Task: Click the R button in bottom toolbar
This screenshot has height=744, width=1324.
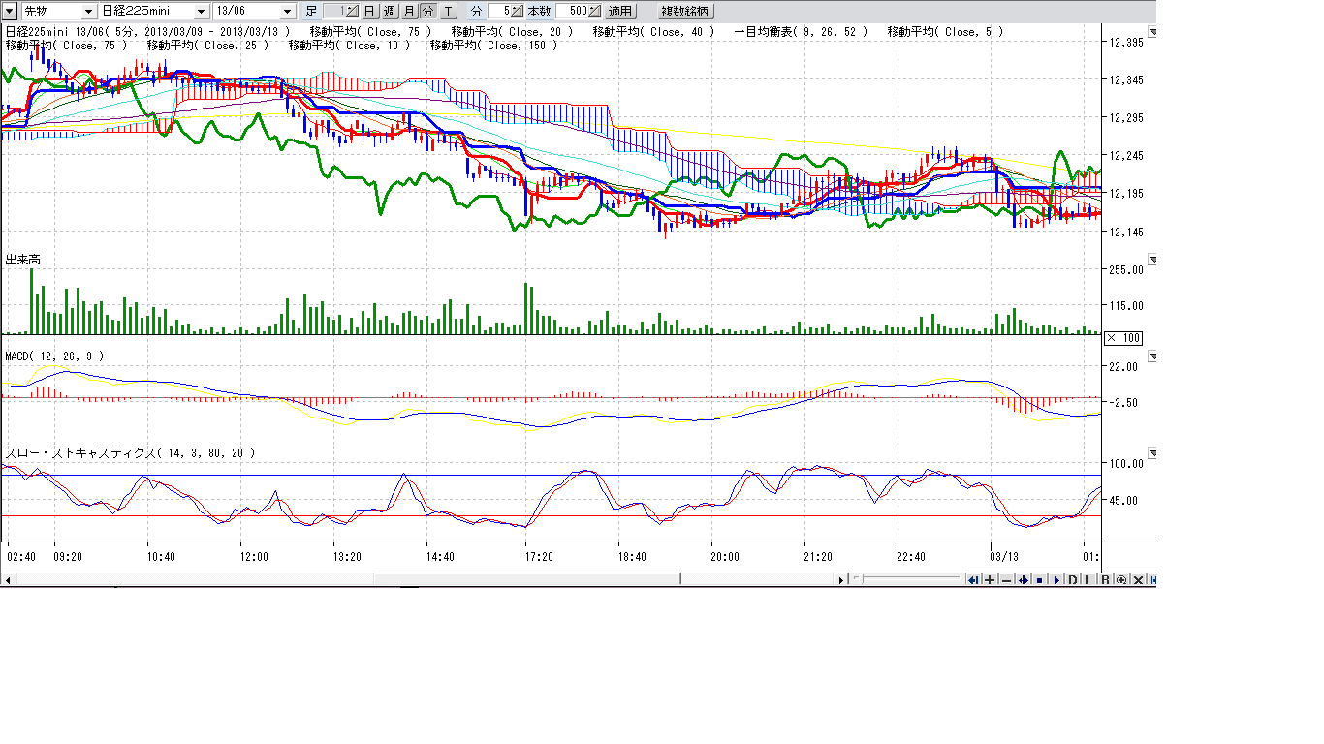Action: (x=1105, y=580)
